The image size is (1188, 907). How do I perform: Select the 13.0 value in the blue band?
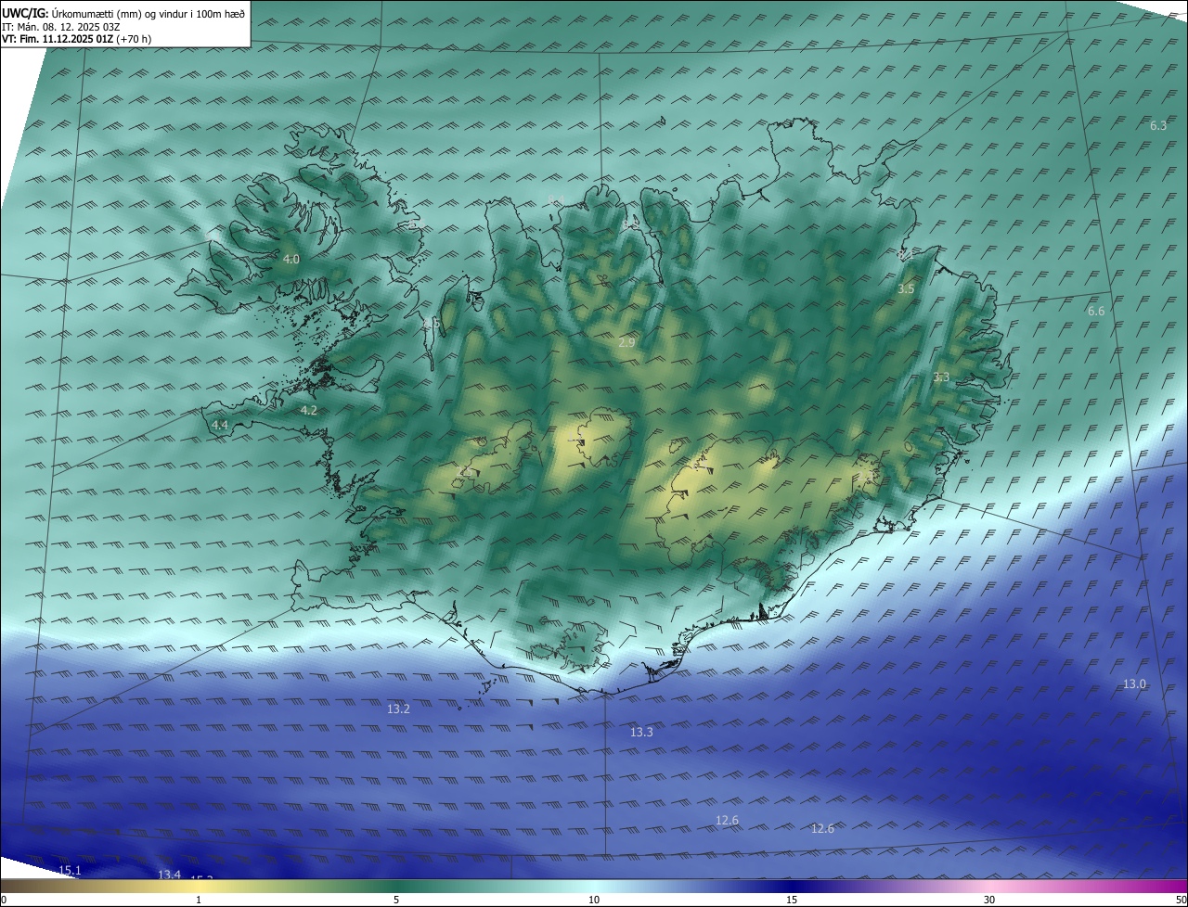1135,684
